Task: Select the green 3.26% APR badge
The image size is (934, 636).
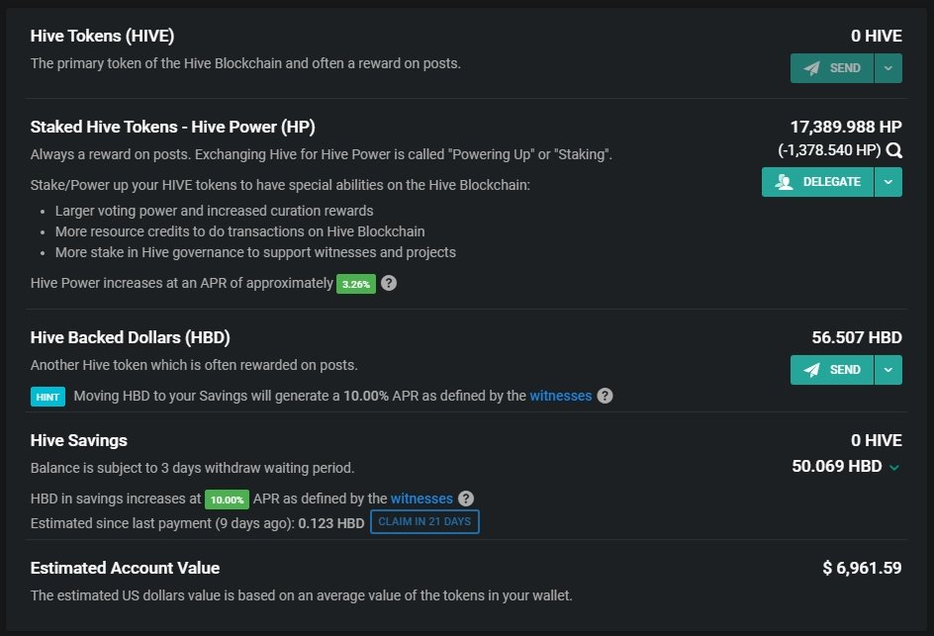Action: pos(356,284)
